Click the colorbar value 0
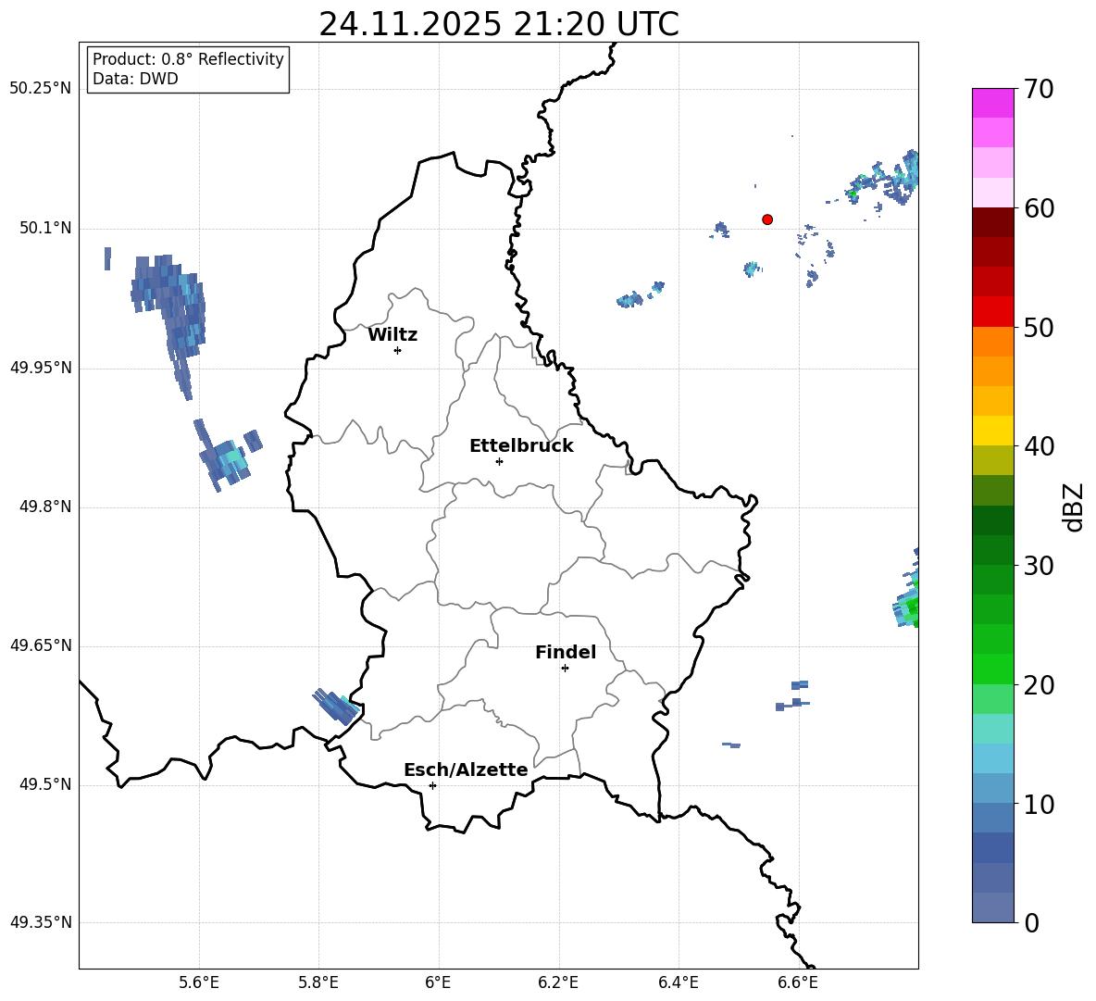 tap(1031, 922)
